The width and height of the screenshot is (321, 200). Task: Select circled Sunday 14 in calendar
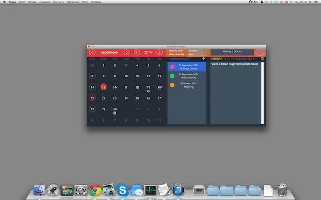93,87
